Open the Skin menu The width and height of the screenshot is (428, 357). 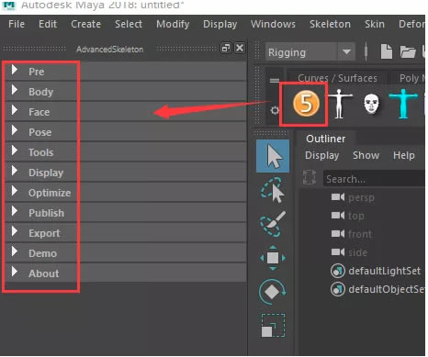[x=375, y=24]
